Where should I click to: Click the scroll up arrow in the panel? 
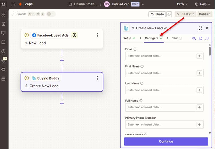210,45
